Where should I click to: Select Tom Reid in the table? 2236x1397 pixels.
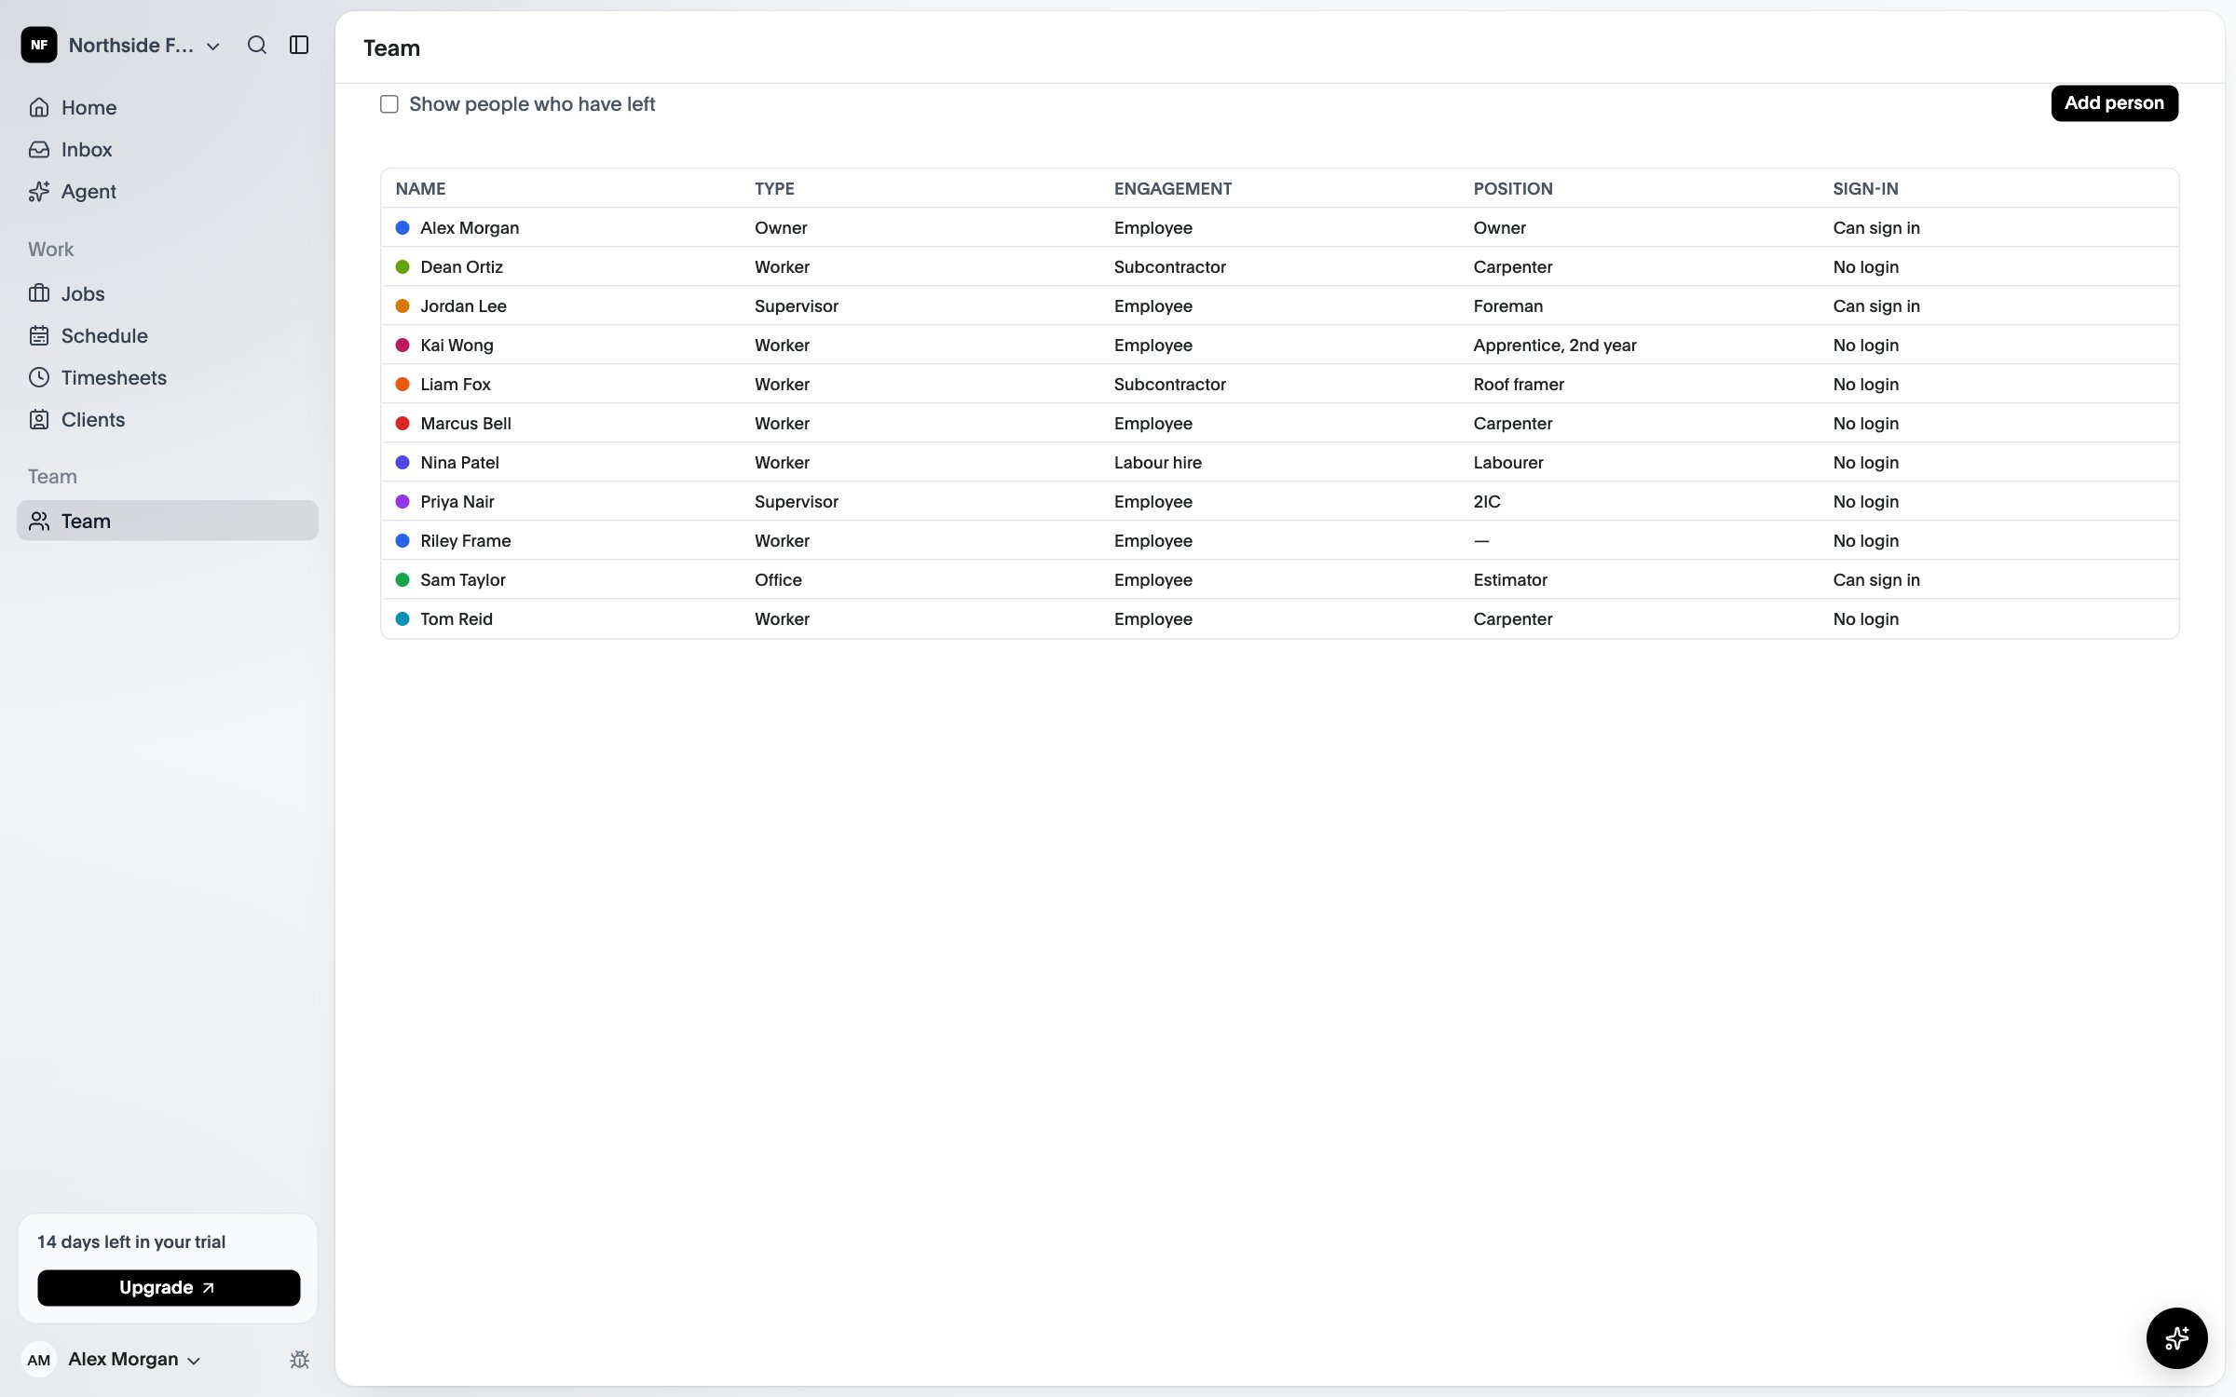1279,618
